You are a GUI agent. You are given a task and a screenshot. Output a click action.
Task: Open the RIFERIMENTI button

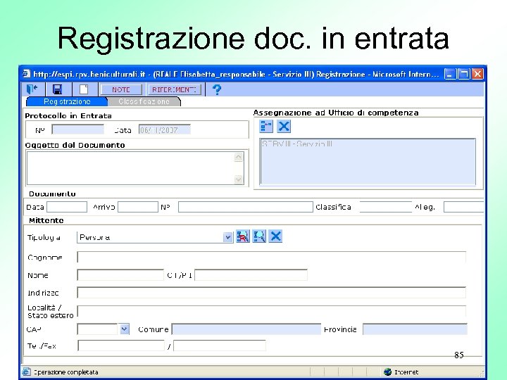coord(175,89)
